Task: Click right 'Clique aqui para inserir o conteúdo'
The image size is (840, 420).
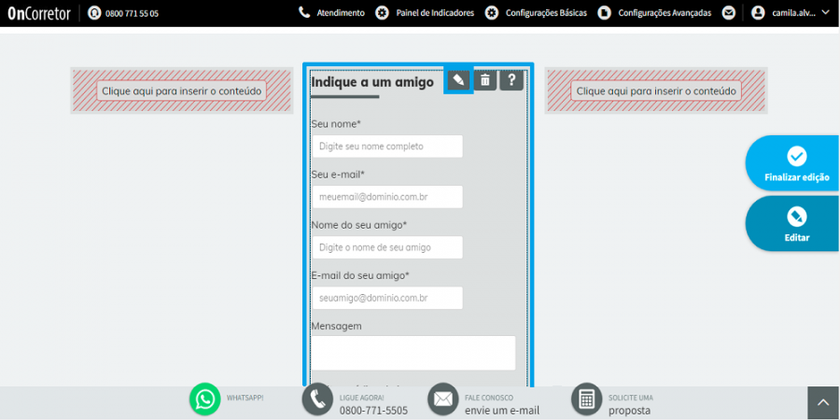Action: tap(656, 91)
